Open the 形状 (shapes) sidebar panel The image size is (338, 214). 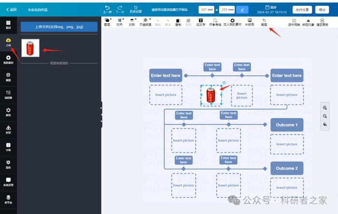(8, 129)
